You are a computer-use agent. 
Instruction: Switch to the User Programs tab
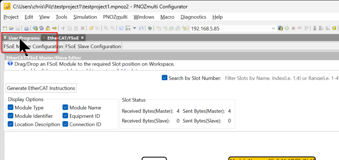22,38
